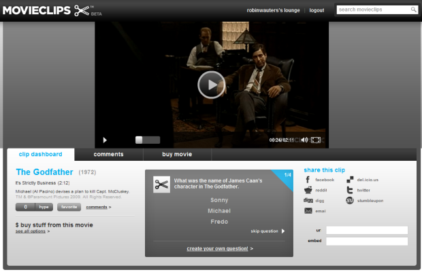Choose answer Michael

click(219, 211)
